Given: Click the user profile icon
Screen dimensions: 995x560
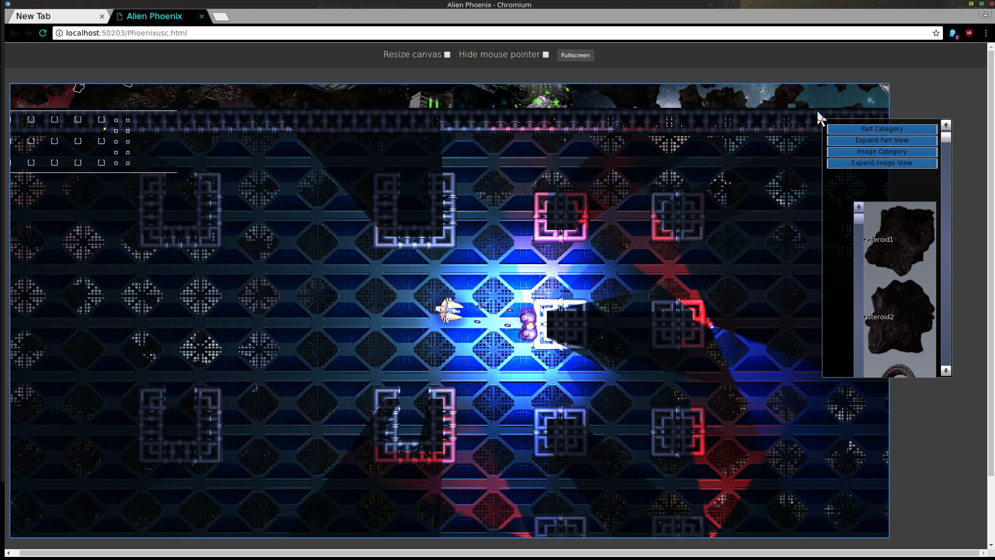Looking at the screenshot, I should point(985,15).
